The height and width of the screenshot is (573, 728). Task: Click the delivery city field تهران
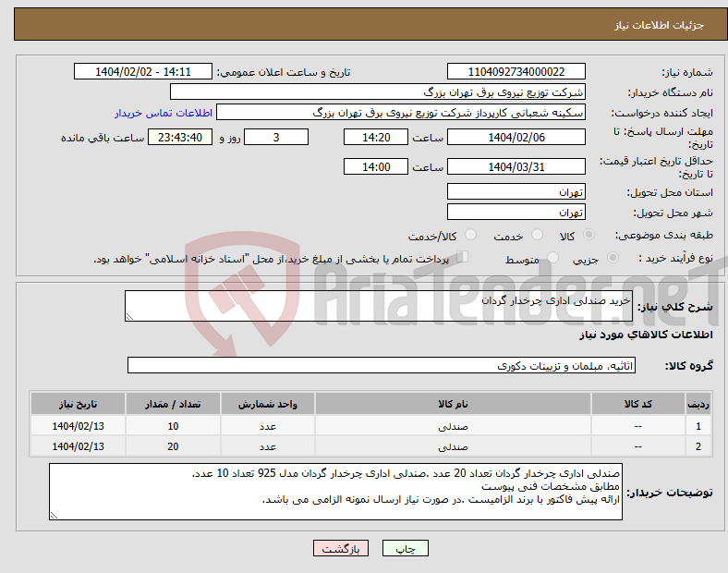[516, 213]
